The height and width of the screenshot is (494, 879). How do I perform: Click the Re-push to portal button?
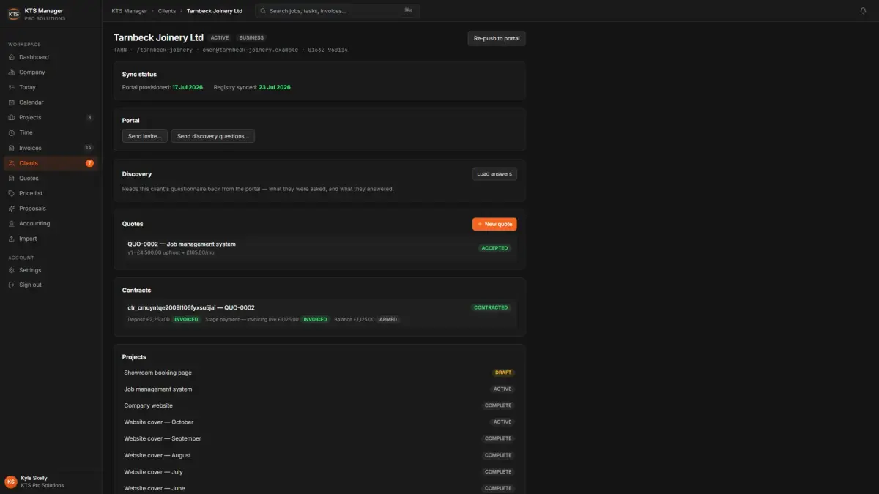click(x=497, y=38)
